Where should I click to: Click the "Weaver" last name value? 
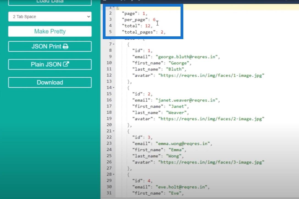[x=176, y=113]
